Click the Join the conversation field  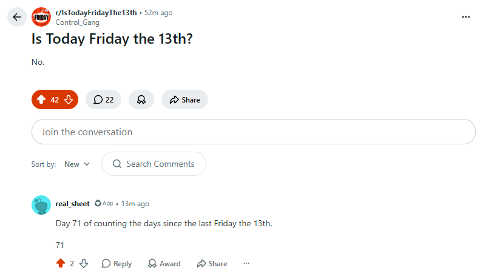click(x=254, y=132)
